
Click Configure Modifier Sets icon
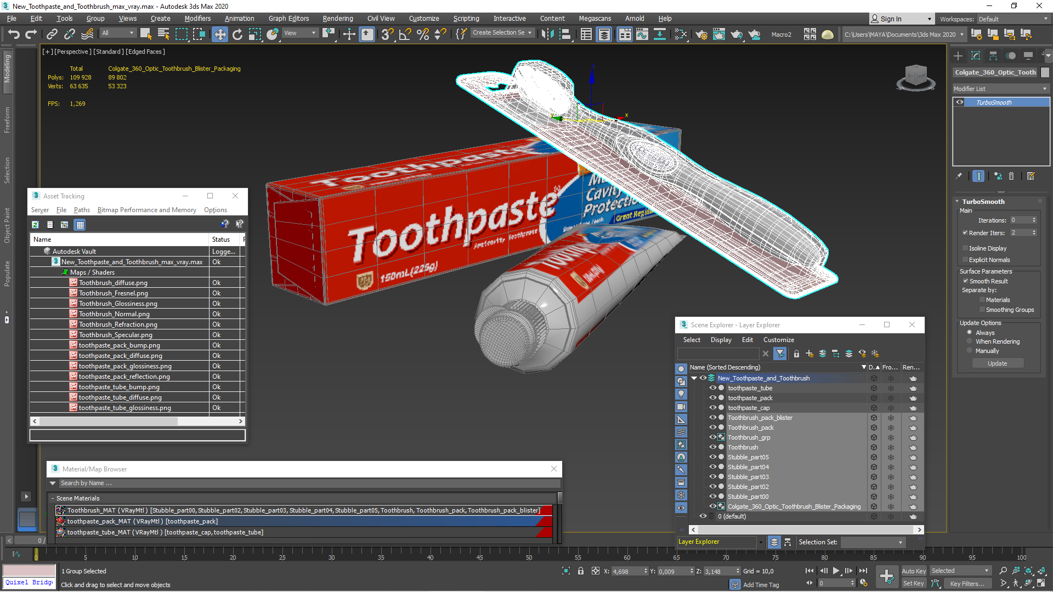(x=1031, y=176)
